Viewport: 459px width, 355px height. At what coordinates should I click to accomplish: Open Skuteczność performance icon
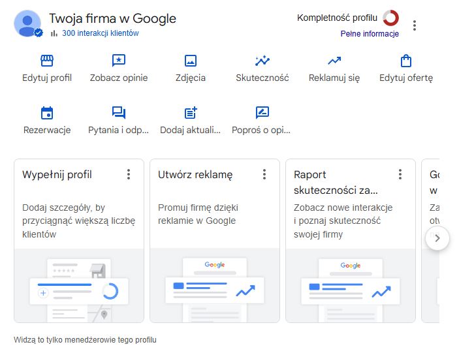tap(262, 61)
